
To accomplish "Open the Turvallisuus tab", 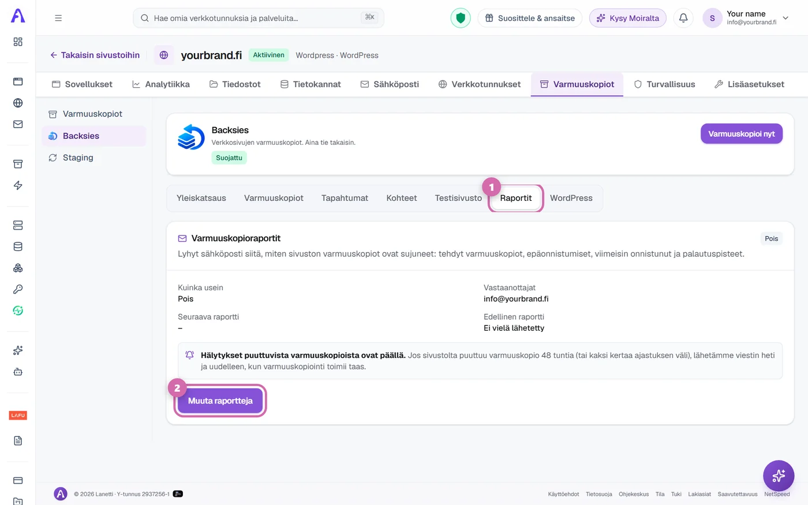I will (x=664, y=84).
